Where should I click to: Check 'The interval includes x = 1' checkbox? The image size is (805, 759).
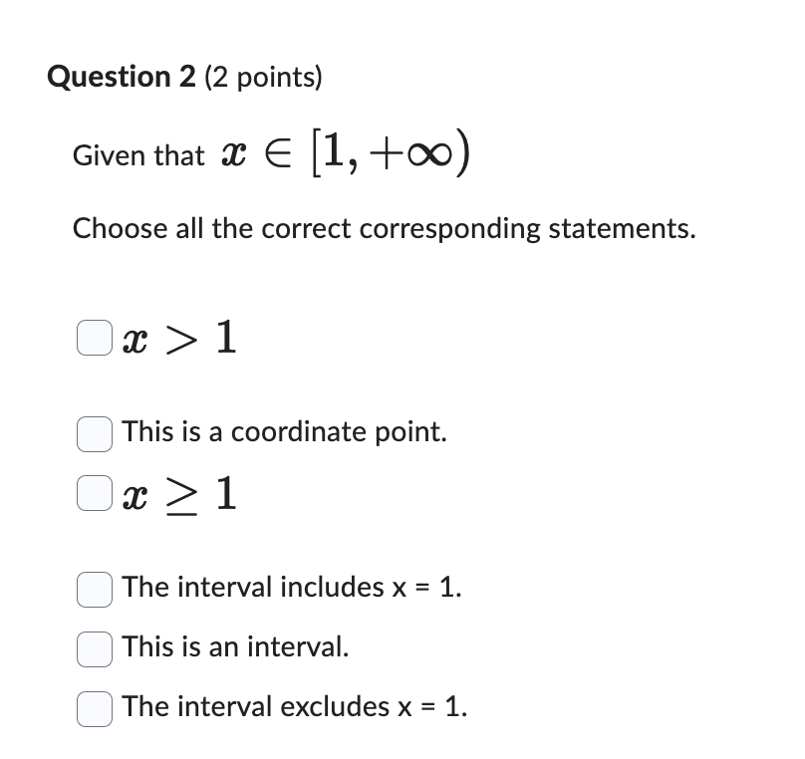coord(94,589)
